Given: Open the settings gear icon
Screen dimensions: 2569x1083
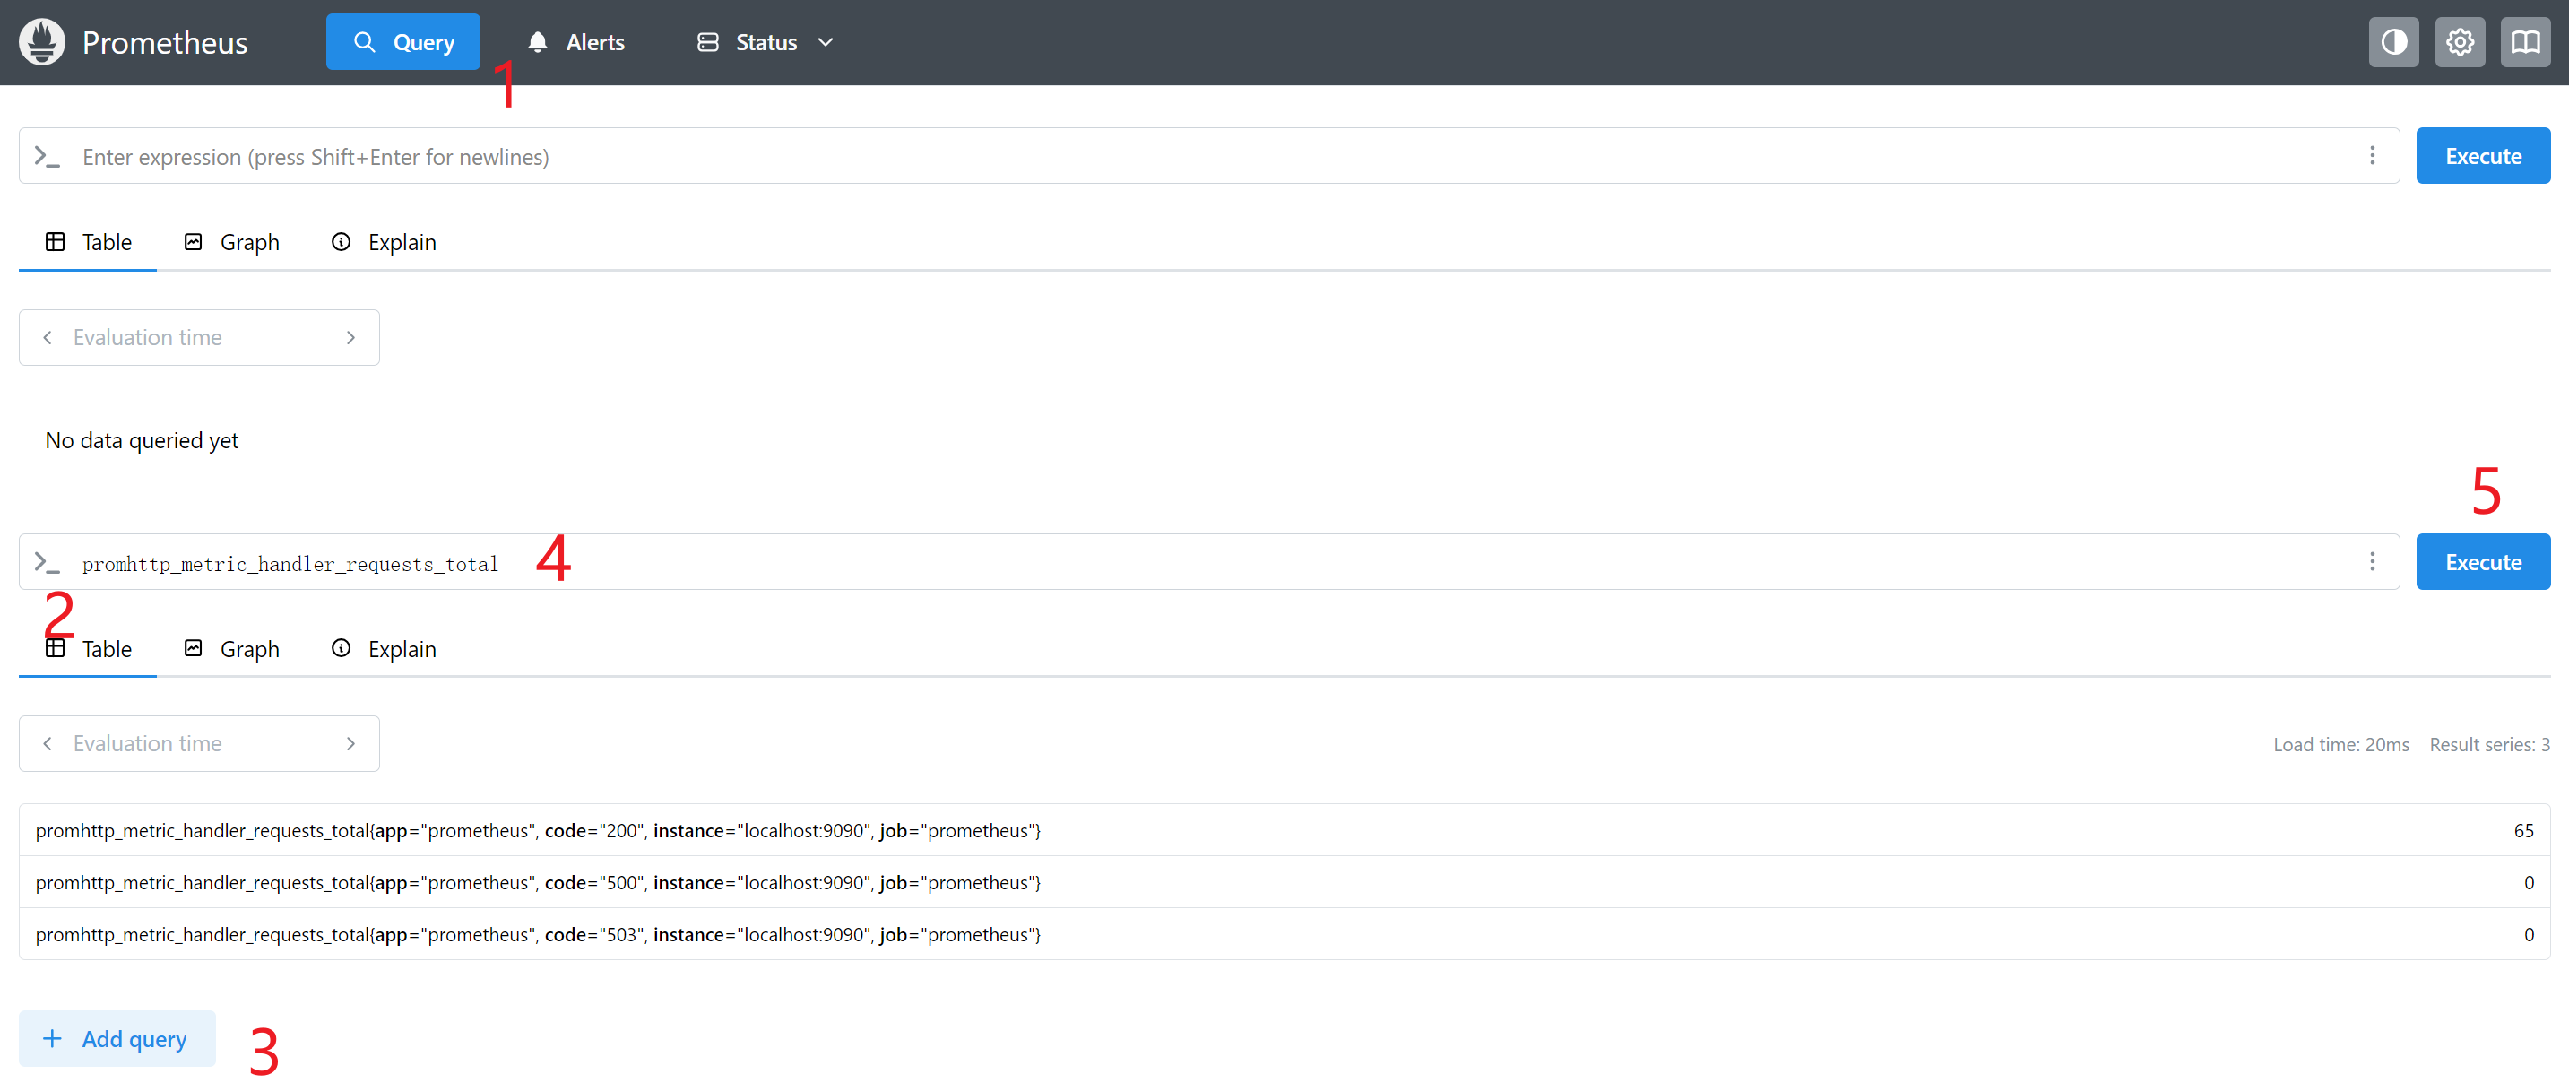Looking at the screenshot, I should tap(2460, 42).
